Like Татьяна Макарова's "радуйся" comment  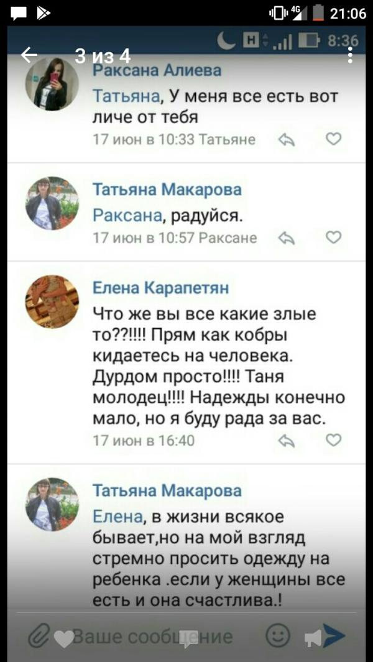334,237
